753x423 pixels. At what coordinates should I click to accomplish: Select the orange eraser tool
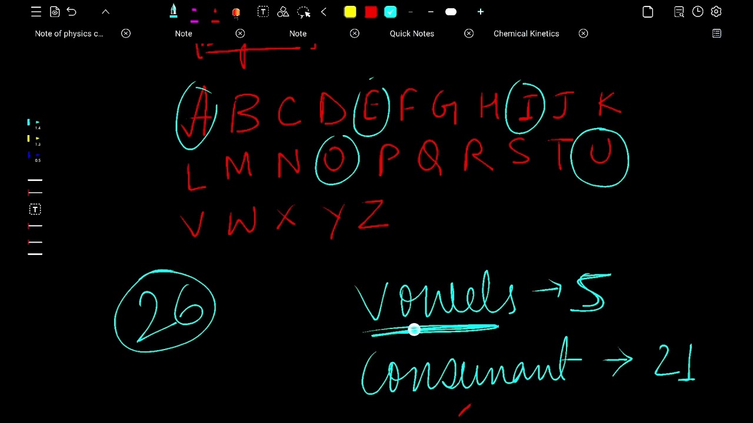click(236, 13)
